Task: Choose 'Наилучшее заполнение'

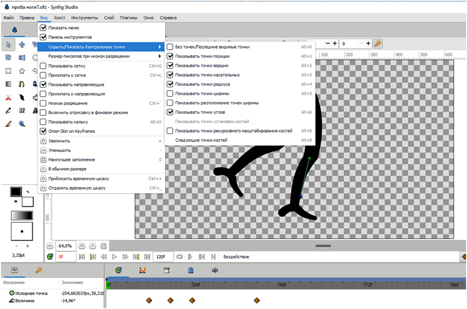Action: coord(101,160)
